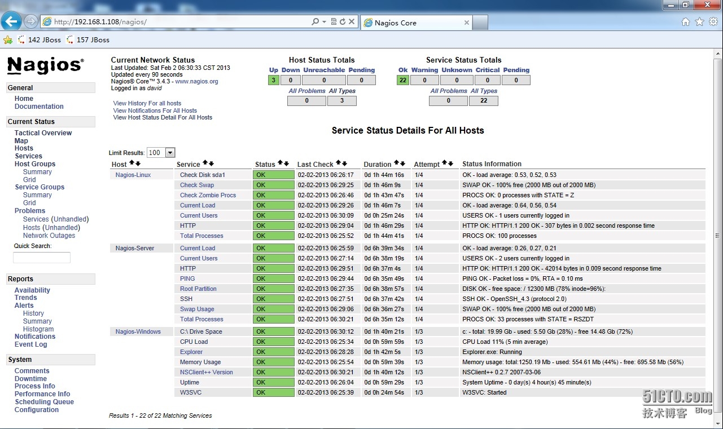Open Nagios-Server host link
Screen dimensions: 723x429
[x=135, y=248]
